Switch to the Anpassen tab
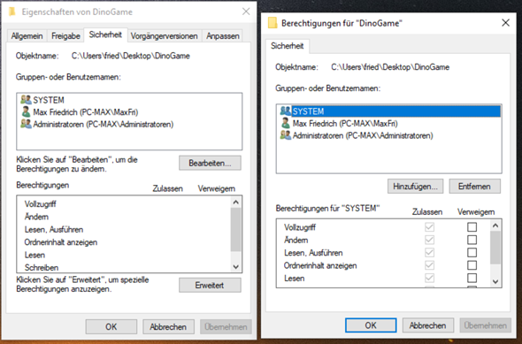The width and height of the screenshot is (522, 344). tap(222, 36)
